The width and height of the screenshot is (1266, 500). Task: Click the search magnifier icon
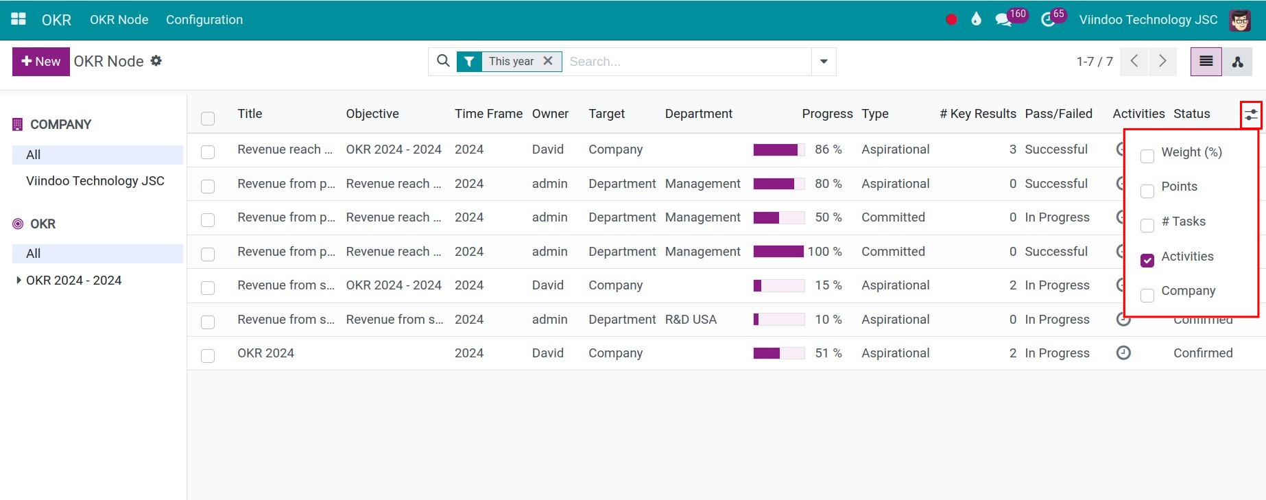(x=444, y=61)
